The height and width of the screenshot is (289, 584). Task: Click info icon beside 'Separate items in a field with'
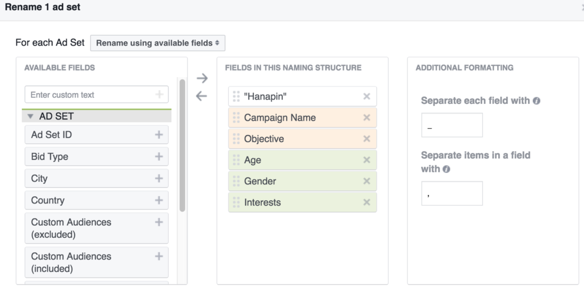tap(446, 169)
